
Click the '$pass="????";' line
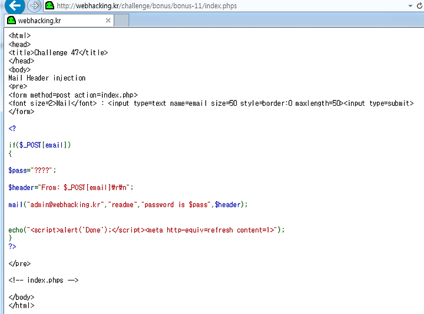(32, 171)
